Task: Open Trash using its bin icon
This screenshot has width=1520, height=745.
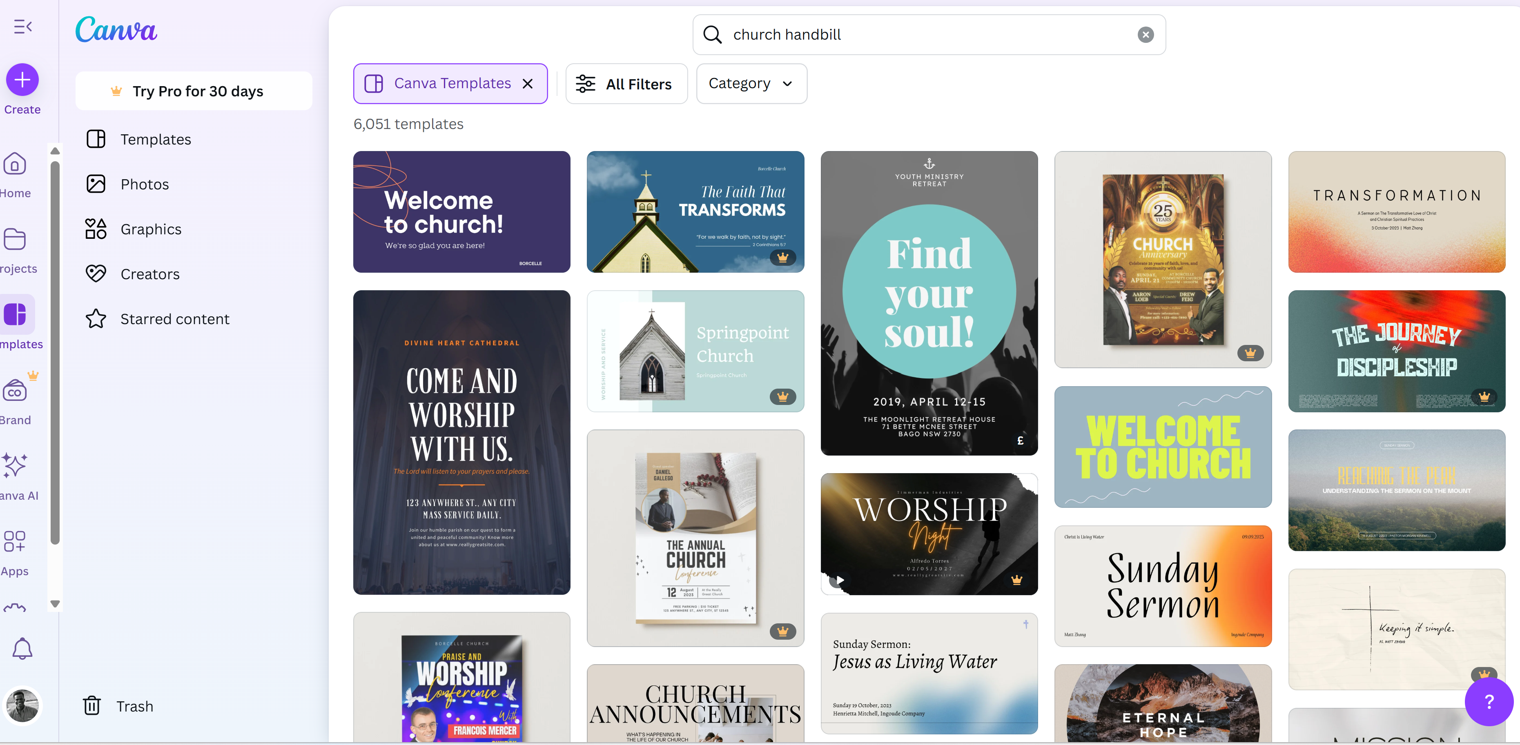Action: pos(91,705)
